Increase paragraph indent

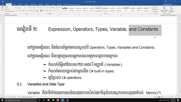(x=53, y=8)
